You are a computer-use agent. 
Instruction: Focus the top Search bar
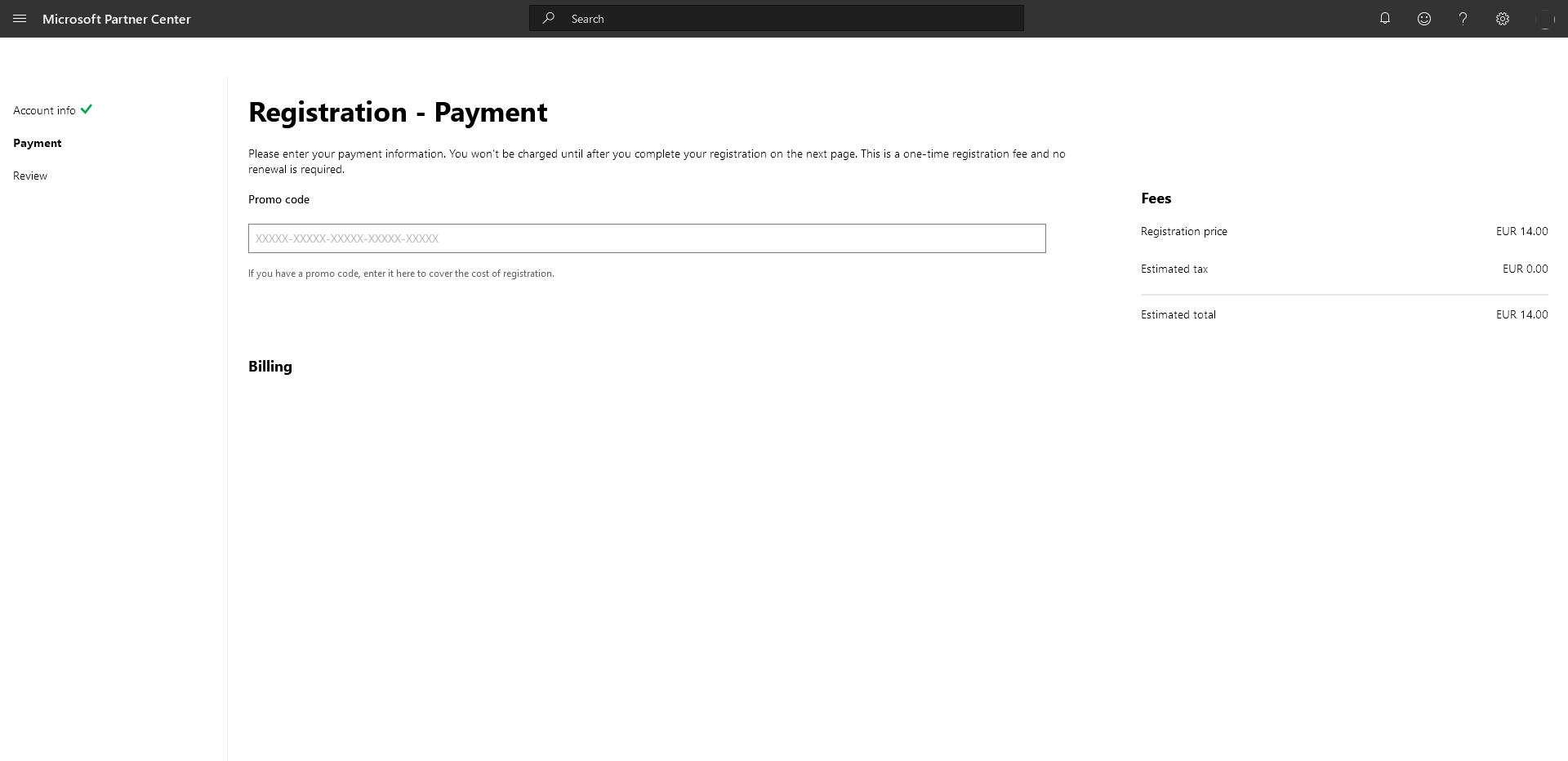[776, 18]
